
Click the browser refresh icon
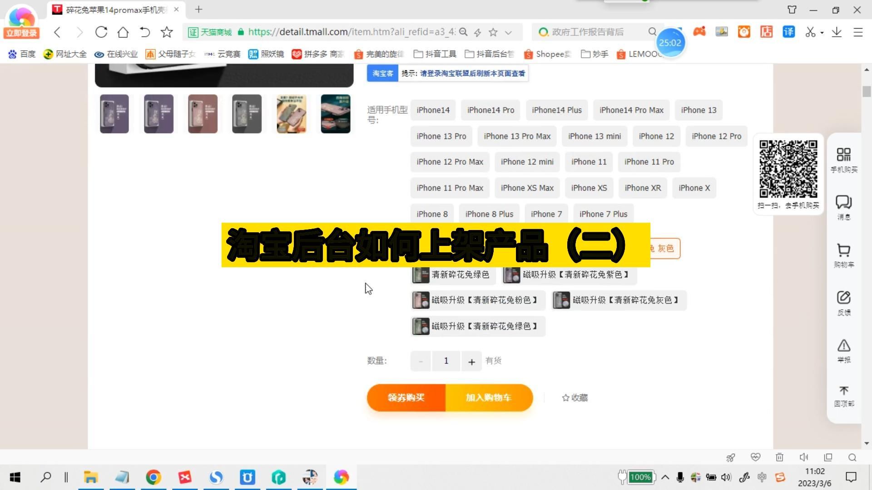point(101,32)
